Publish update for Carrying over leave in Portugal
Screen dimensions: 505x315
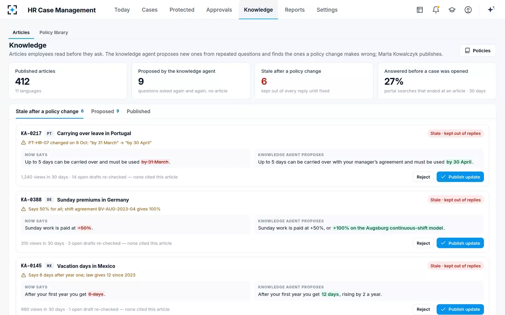coord(460,177)
